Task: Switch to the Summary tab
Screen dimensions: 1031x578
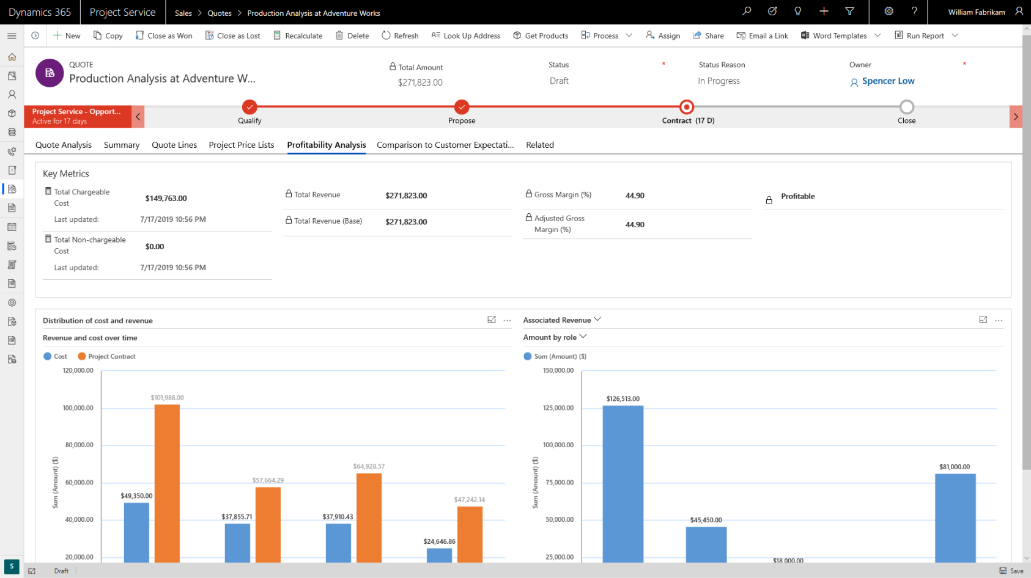Action: 122,145
